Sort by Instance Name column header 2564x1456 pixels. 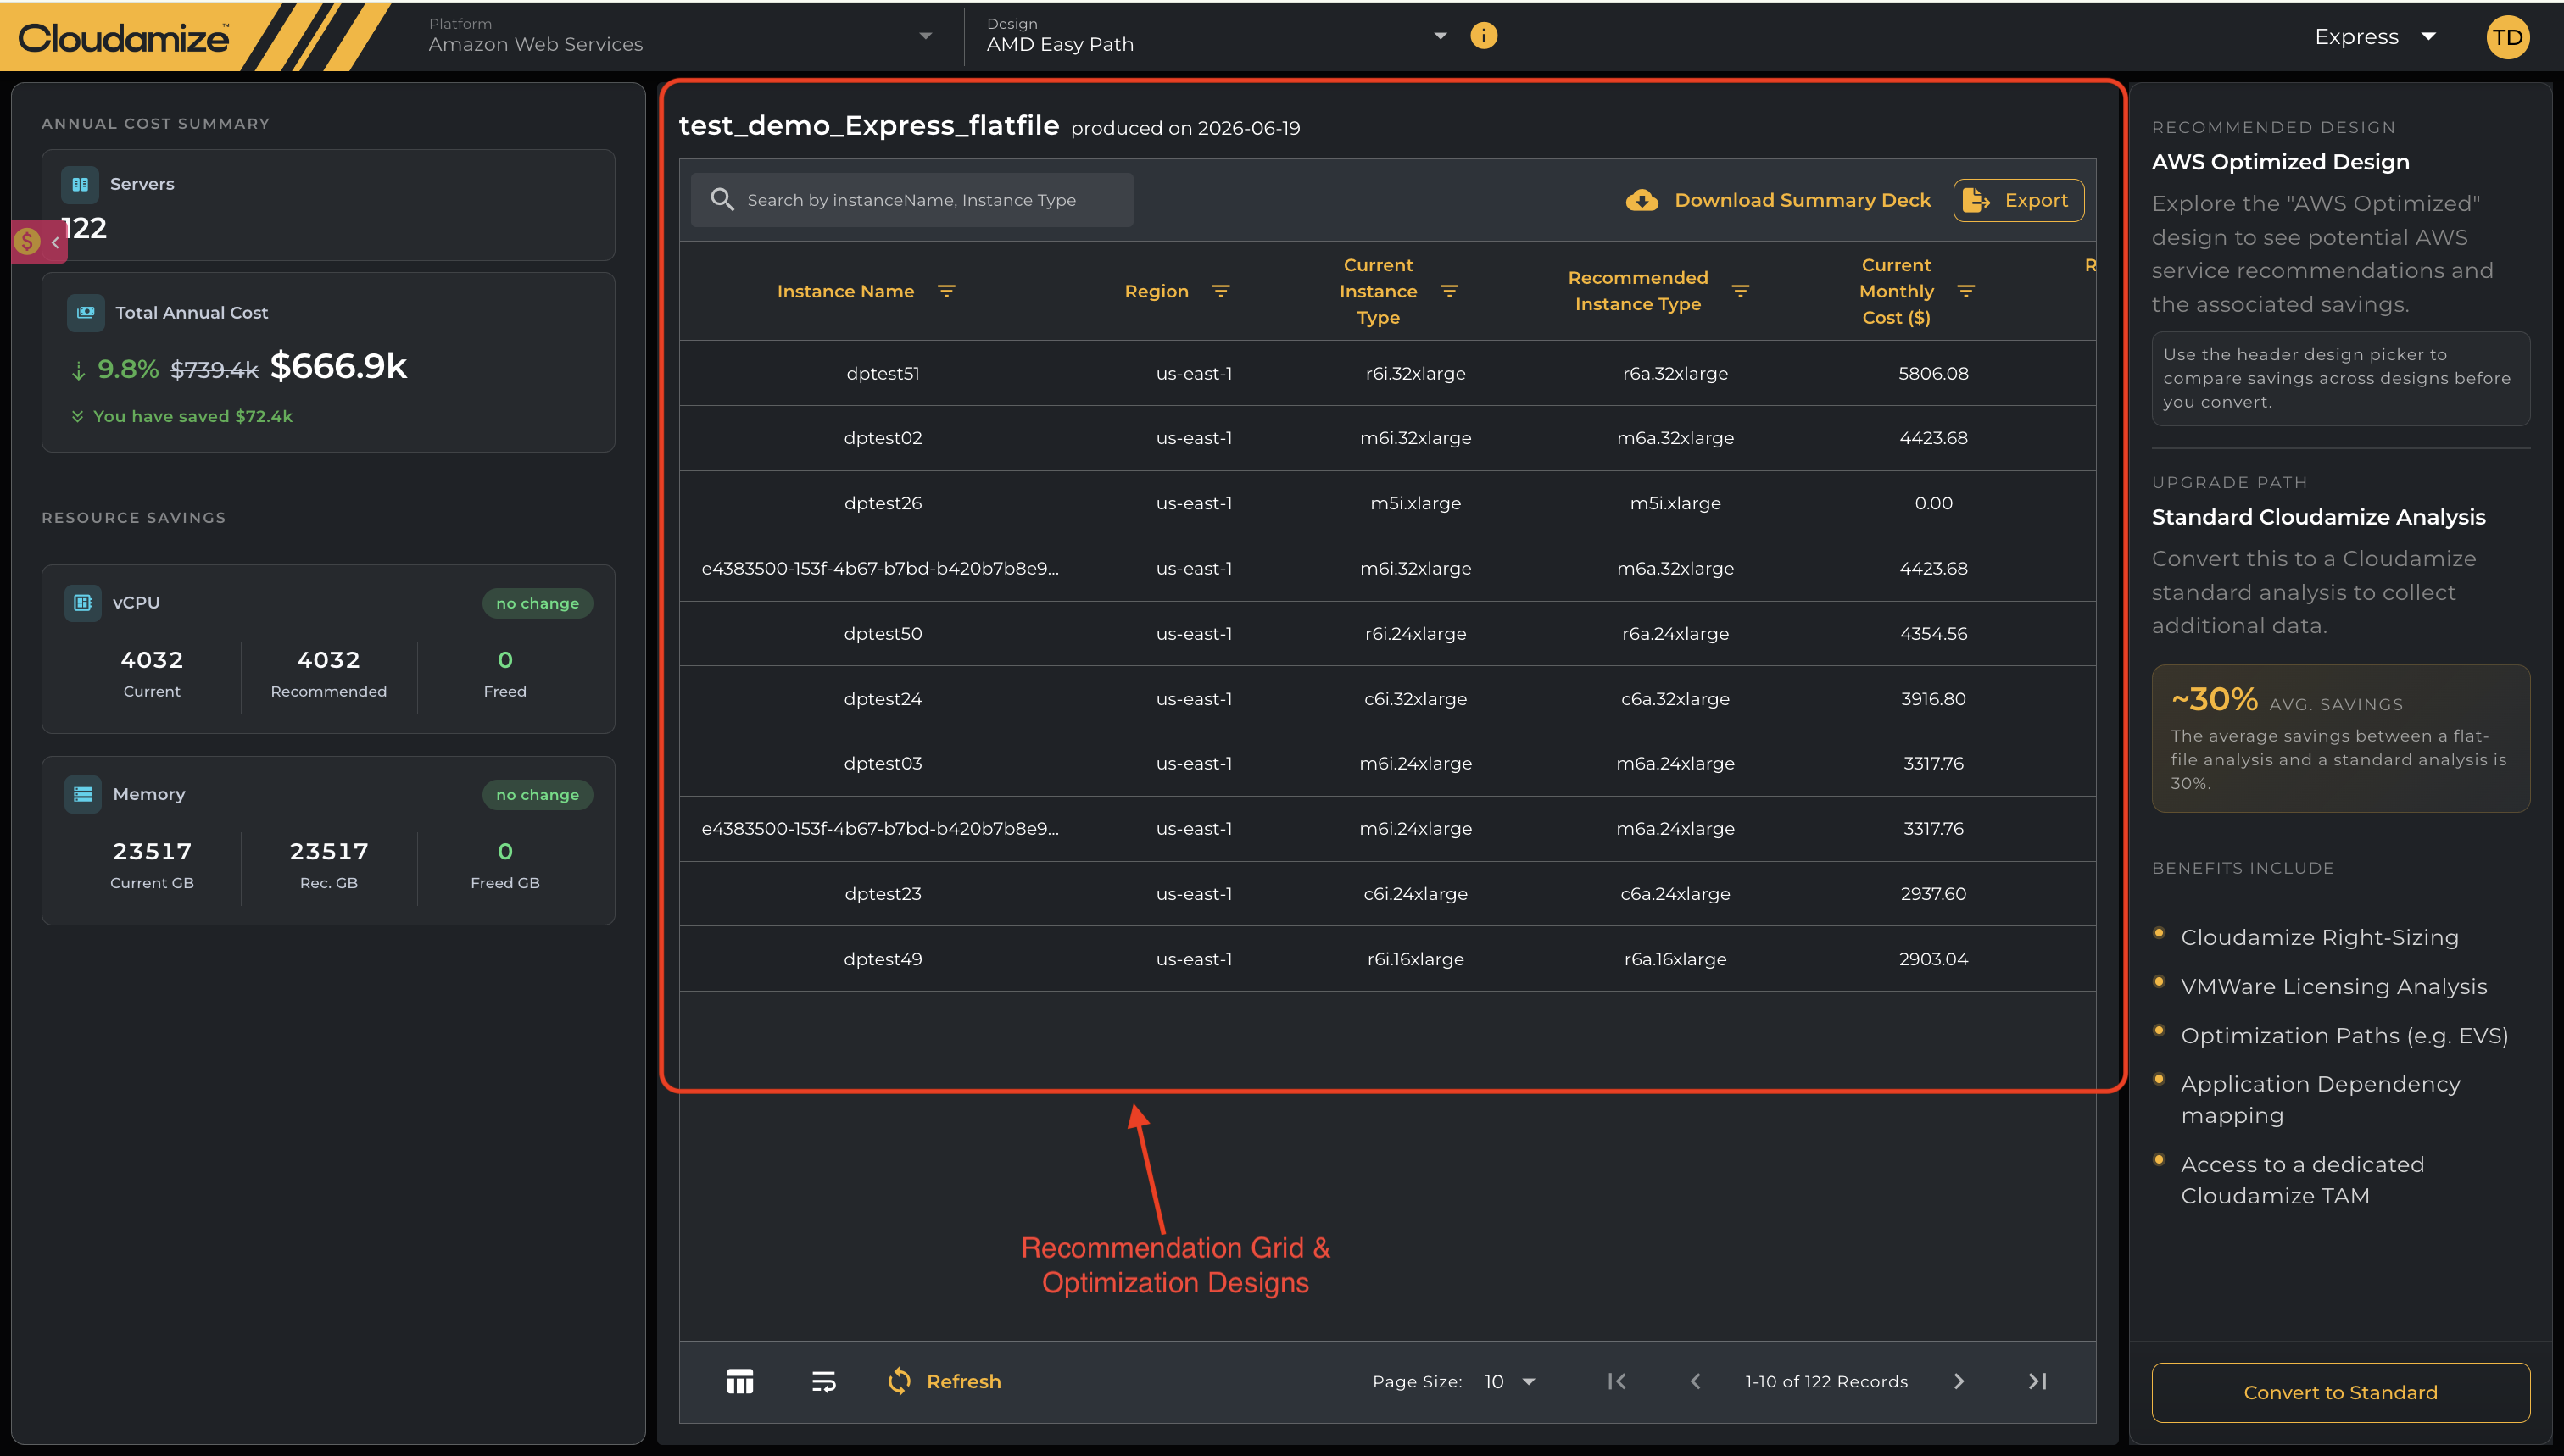pos(845,291)
